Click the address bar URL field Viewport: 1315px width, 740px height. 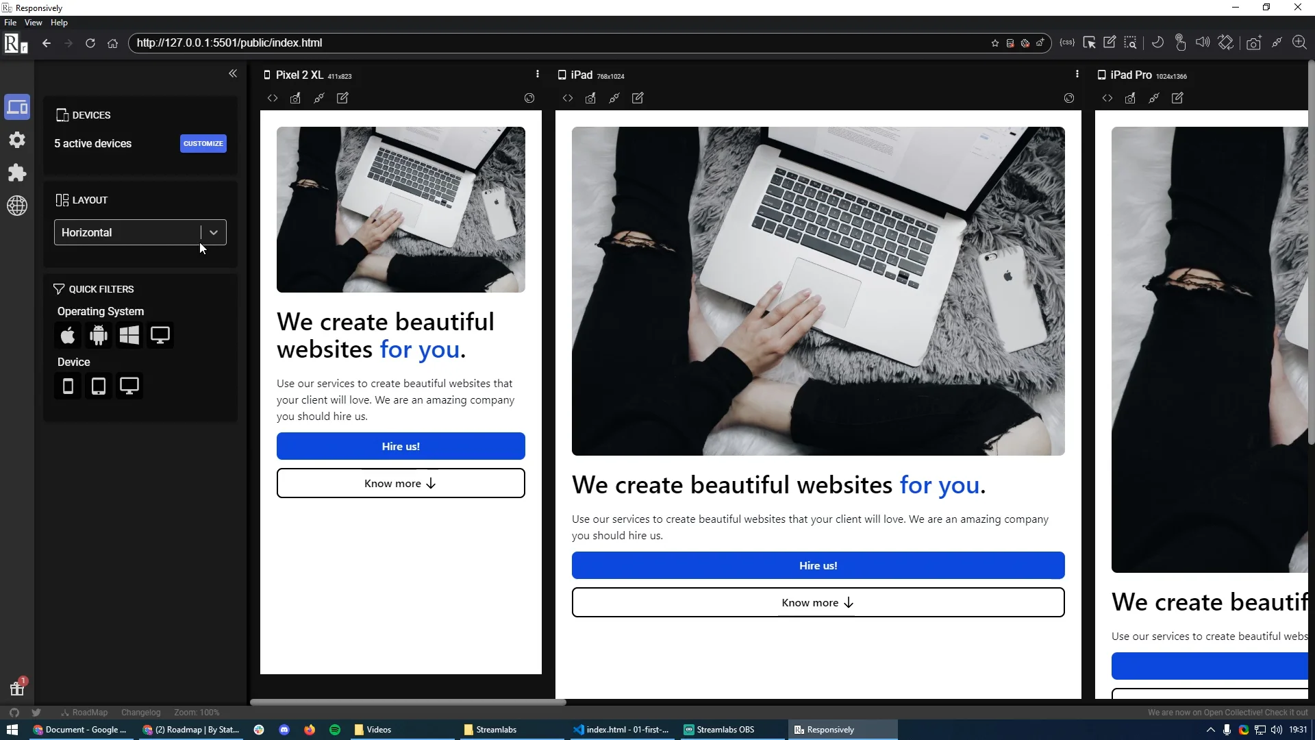[548, 42]
